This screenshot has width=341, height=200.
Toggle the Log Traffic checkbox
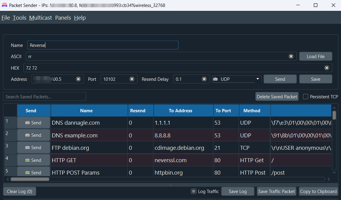pos(194,191)
